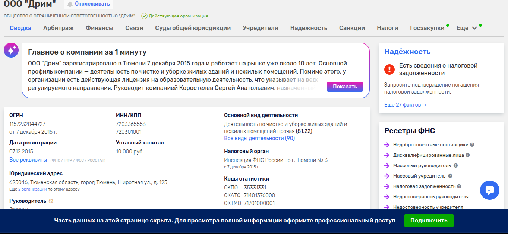
Task: Click help icon next to Массовый руководитель
Action: coord(455,166)
